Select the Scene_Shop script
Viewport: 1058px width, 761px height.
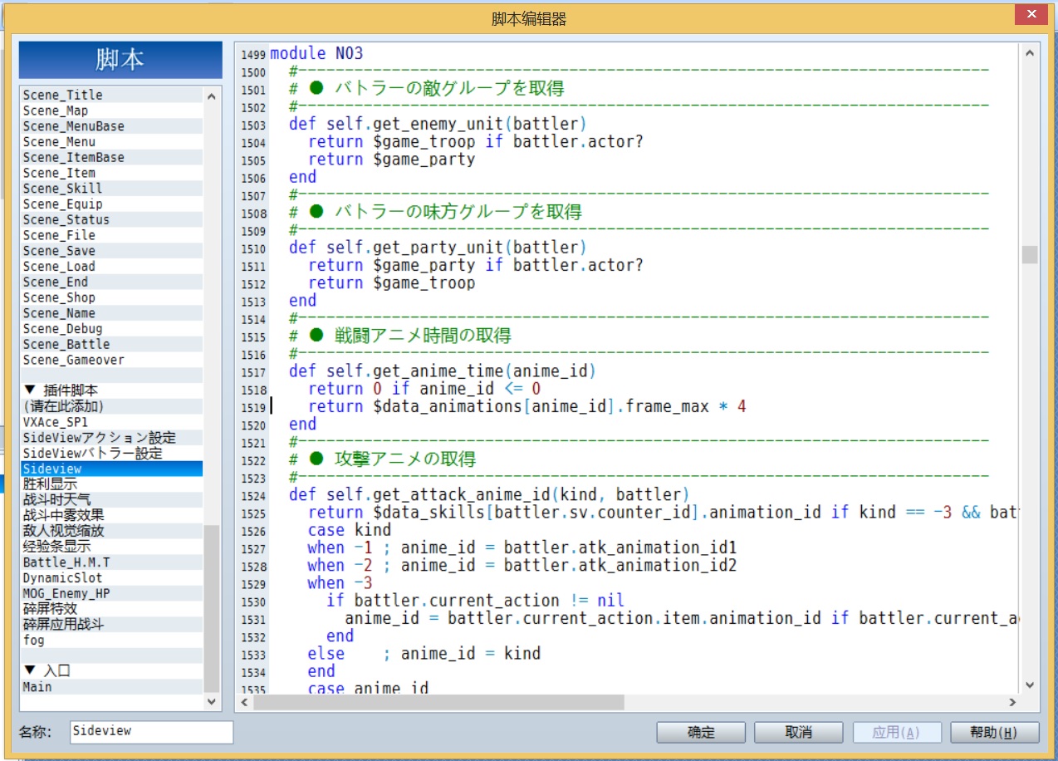111,297
